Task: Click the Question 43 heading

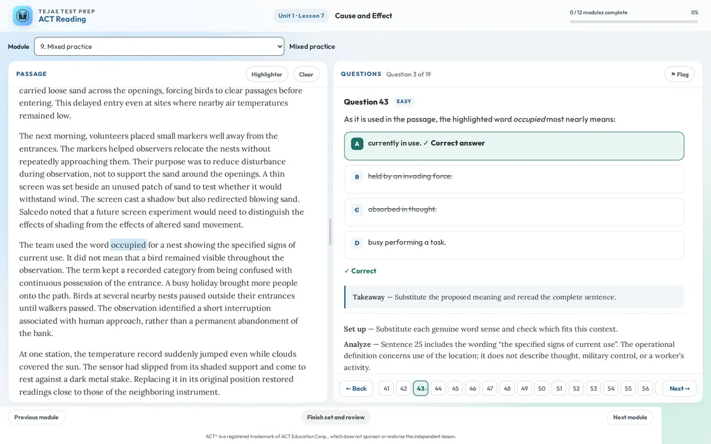Action: (x=366, y=102)
